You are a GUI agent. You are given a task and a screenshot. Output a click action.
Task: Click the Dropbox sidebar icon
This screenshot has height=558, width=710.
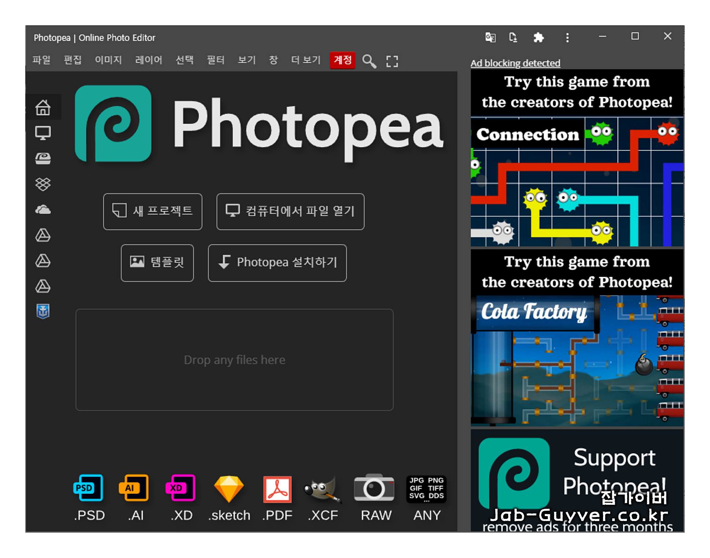[x=43, y=184]
